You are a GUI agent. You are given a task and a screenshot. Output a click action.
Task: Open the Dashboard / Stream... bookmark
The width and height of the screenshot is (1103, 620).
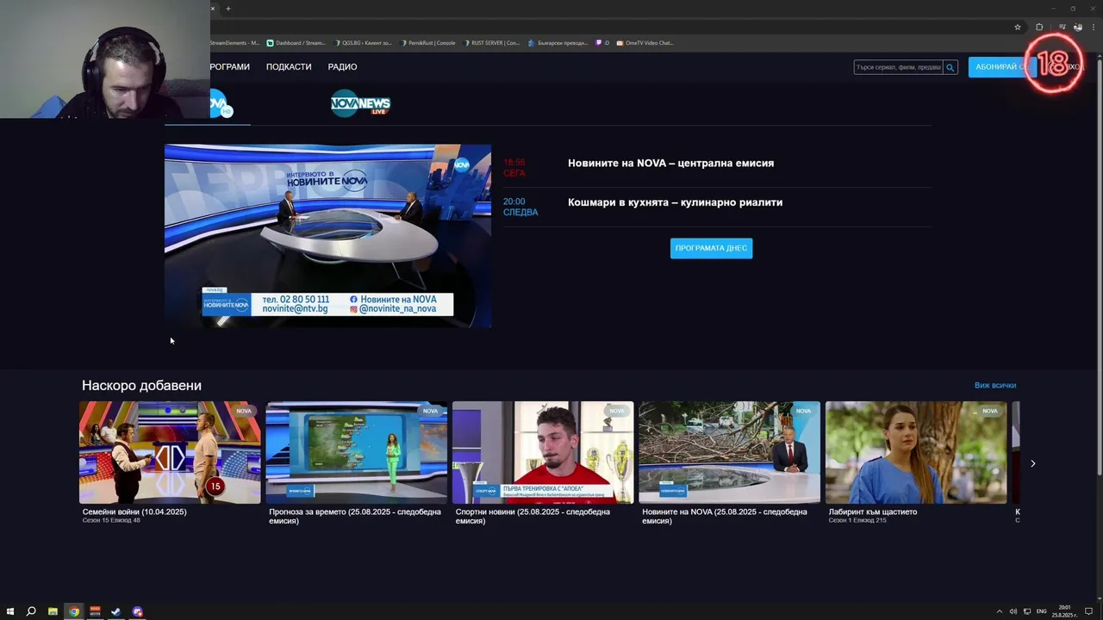coord(296,42)
